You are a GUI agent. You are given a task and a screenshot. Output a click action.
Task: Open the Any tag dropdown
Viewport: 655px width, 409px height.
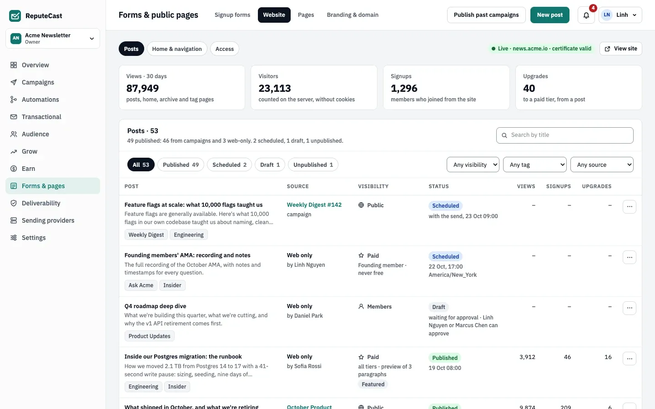(x=535, y=165)
